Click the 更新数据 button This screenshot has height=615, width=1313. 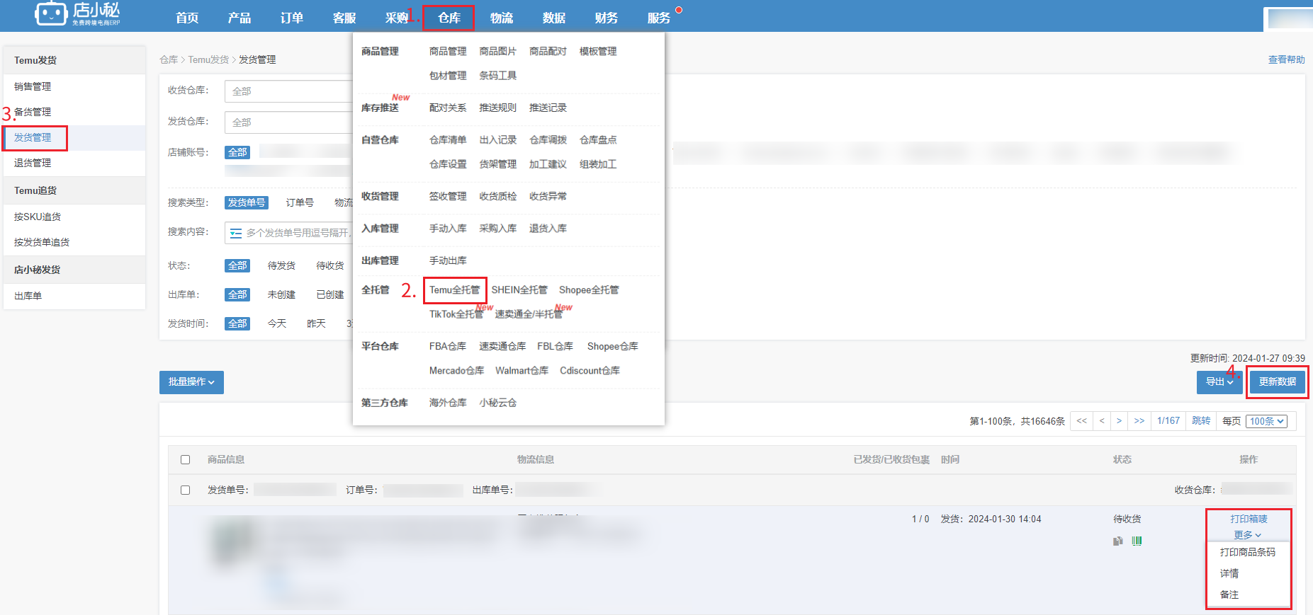click(1278, 382)
